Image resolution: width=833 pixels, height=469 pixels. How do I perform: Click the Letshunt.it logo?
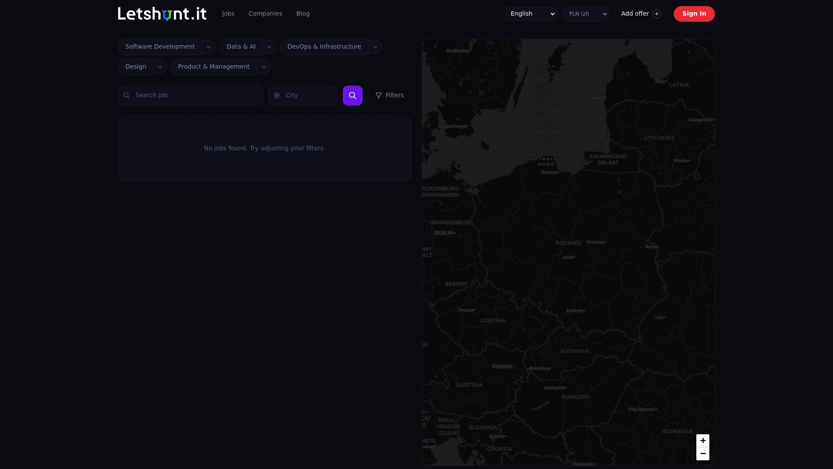click(x=162, y=13)
